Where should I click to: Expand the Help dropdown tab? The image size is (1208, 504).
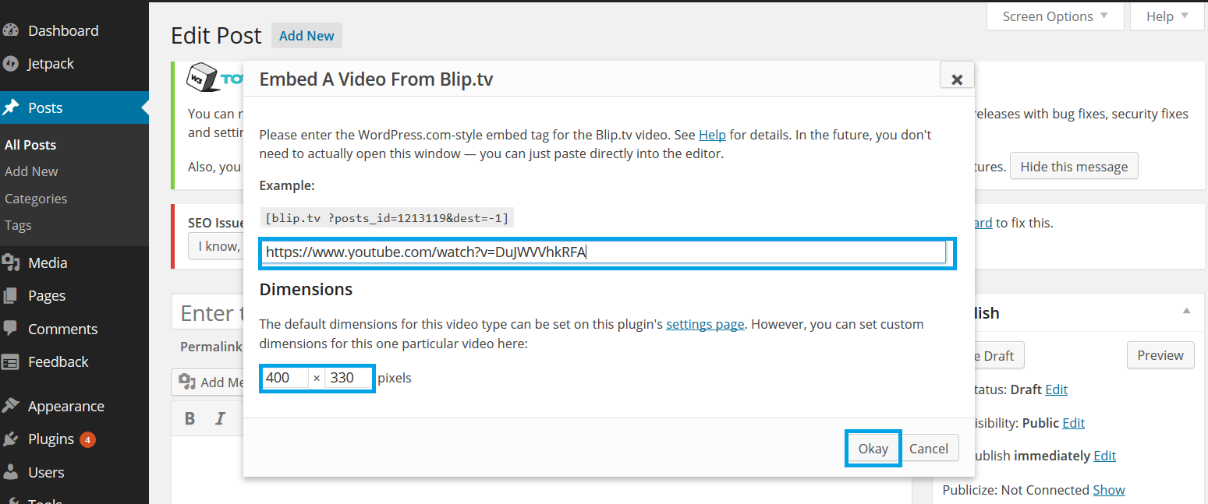(1167, 16)
